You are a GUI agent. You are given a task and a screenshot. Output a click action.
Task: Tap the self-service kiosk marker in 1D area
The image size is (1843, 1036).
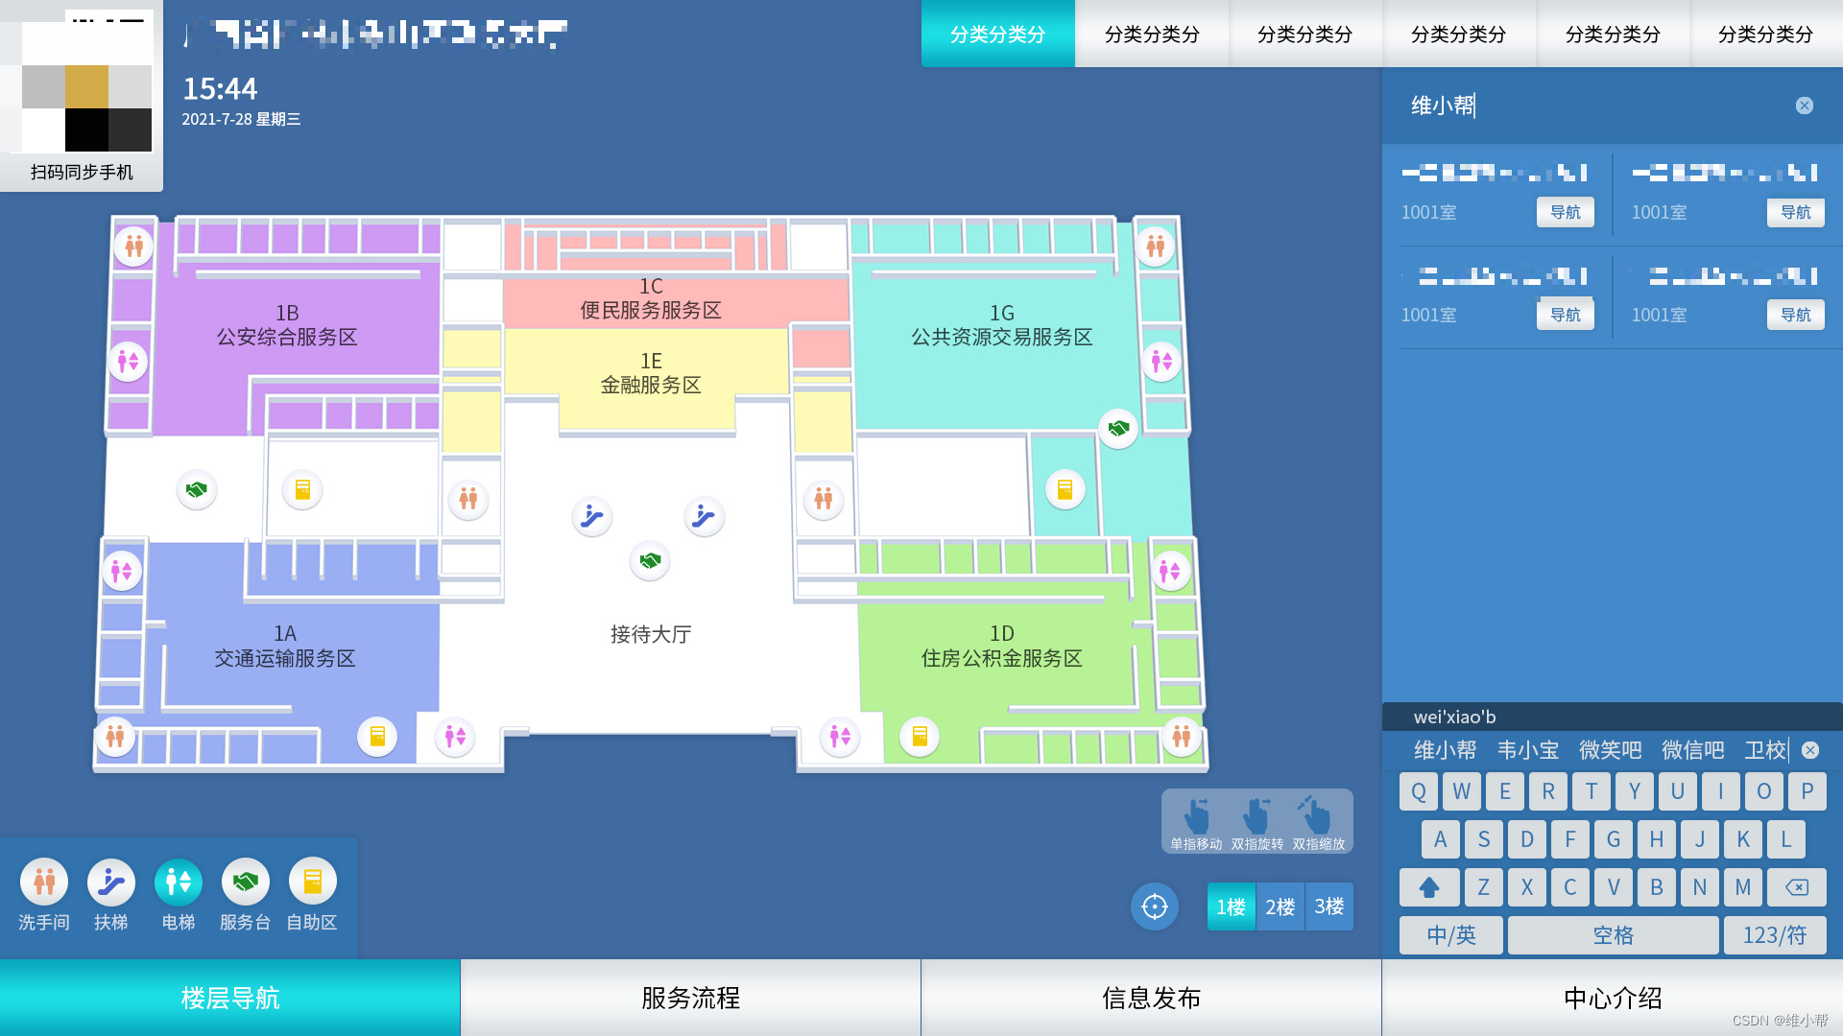(x=920, y=736)
